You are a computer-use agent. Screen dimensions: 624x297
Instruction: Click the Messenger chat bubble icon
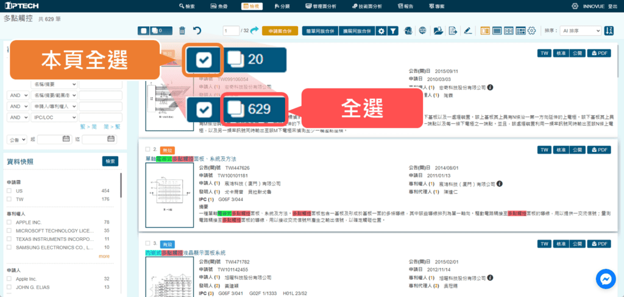[606, 279]
